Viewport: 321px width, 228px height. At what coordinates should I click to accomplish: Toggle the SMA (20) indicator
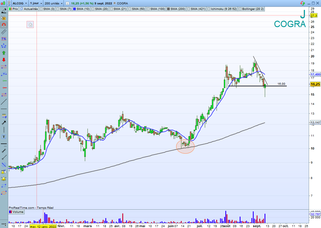point(100,9)
